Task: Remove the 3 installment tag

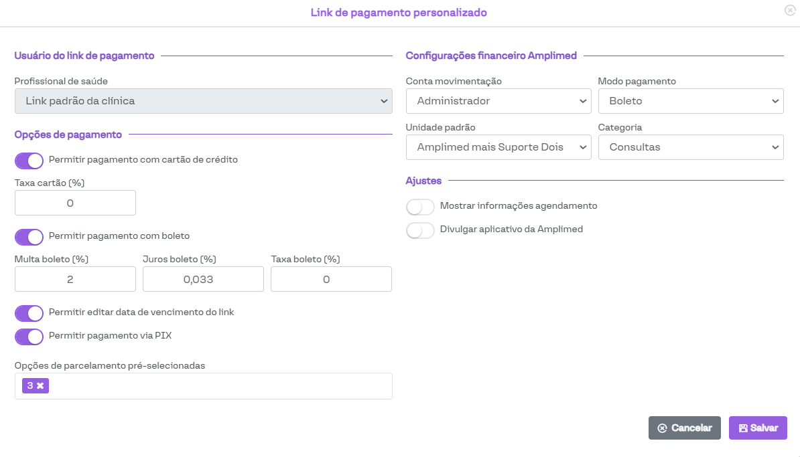Action: 40,386
